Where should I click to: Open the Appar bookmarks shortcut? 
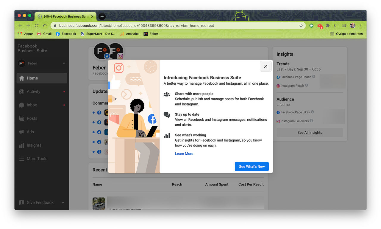26,34
